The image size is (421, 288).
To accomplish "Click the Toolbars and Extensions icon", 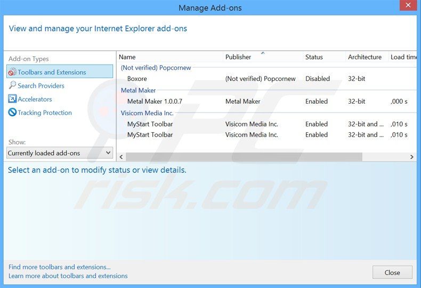I will [x=13, y=72].
